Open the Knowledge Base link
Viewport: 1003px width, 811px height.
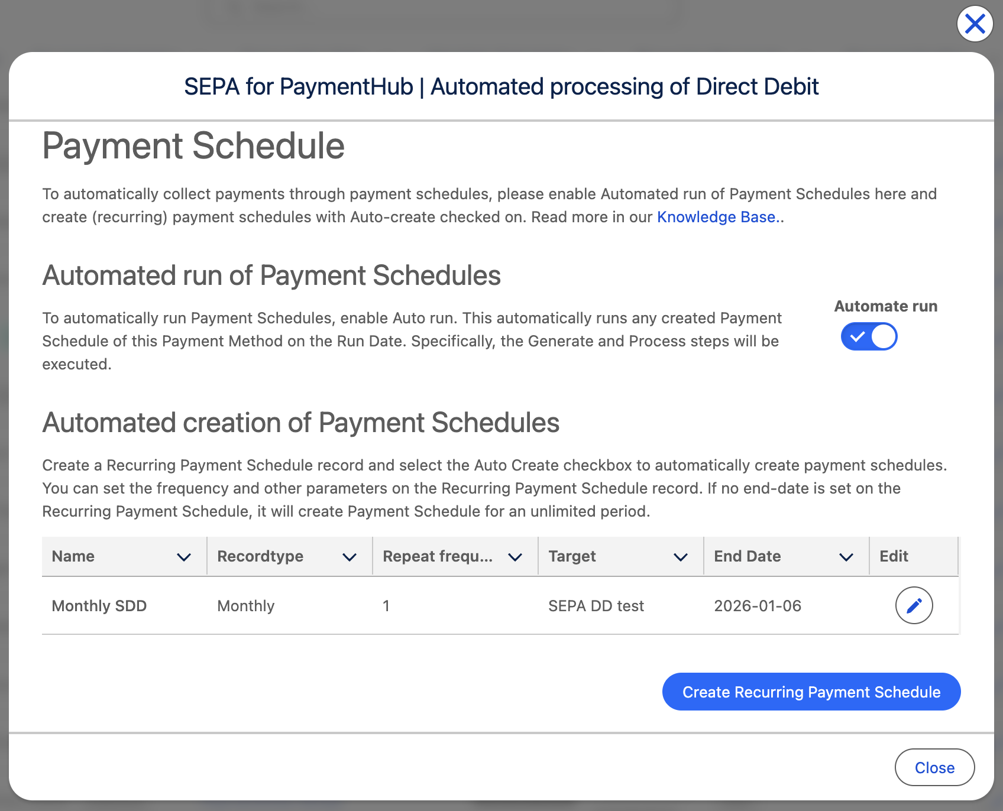pyautogui.click(x=716, y=217)
